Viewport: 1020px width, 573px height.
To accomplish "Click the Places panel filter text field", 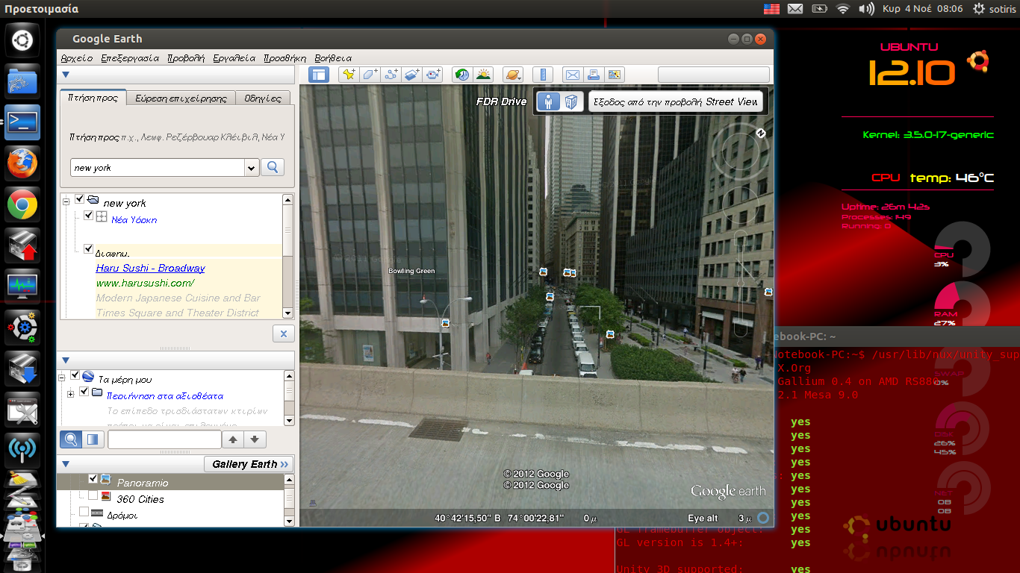I will (164, 439).
